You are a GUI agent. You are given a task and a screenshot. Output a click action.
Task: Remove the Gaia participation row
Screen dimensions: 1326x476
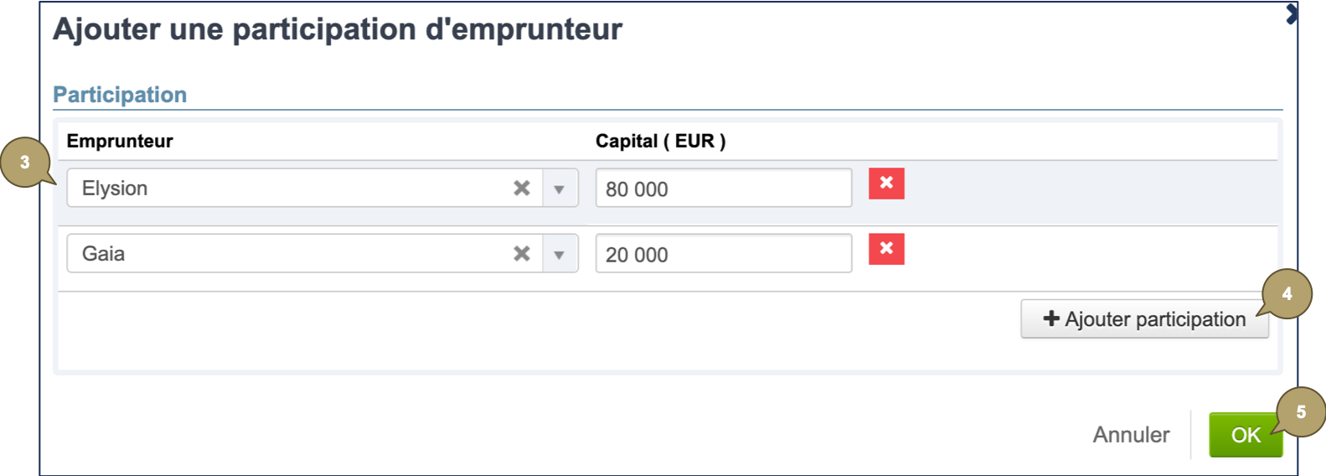886,249
